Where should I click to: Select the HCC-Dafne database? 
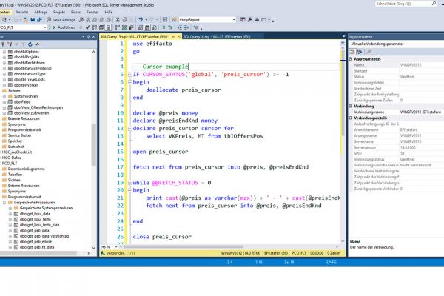click(x=12, y=158)
